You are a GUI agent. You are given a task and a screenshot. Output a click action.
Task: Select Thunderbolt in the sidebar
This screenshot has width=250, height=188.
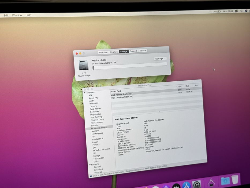pos(99,158)
